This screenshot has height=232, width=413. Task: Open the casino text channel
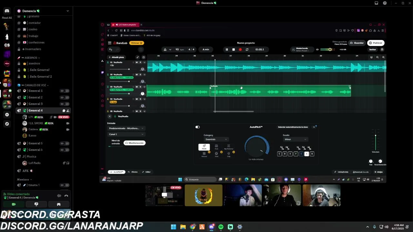[44, 29]
